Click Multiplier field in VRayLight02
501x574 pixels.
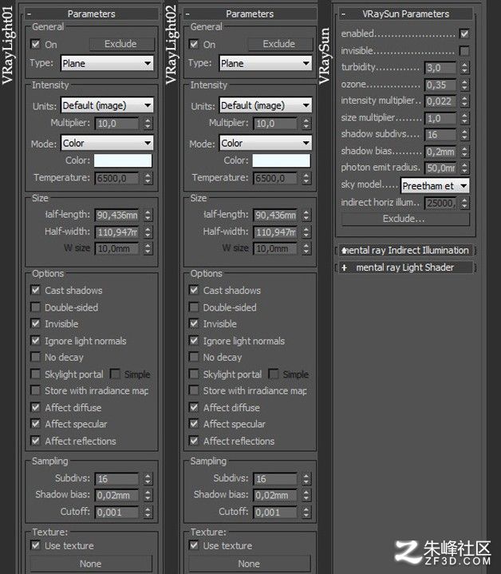click(275, 124)
